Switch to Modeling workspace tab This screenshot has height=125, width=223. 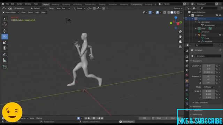coord(55,5)
